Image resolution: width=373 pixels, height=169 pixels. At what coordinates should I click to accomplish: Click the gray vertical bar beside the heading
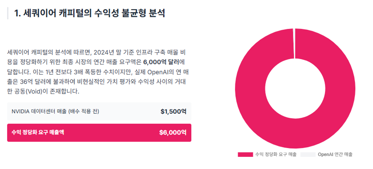pyautogui.click(x=8, y=13)
